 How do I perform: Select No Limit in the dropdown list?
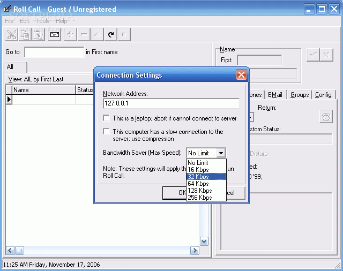[x=206, y=163]
